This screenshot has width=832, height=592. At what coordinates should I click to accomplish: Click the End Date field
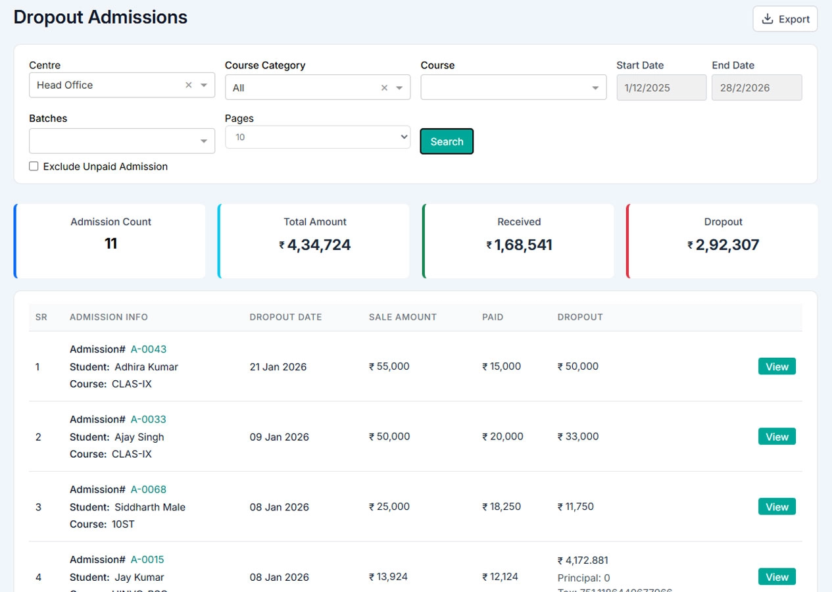pos(756,87)
